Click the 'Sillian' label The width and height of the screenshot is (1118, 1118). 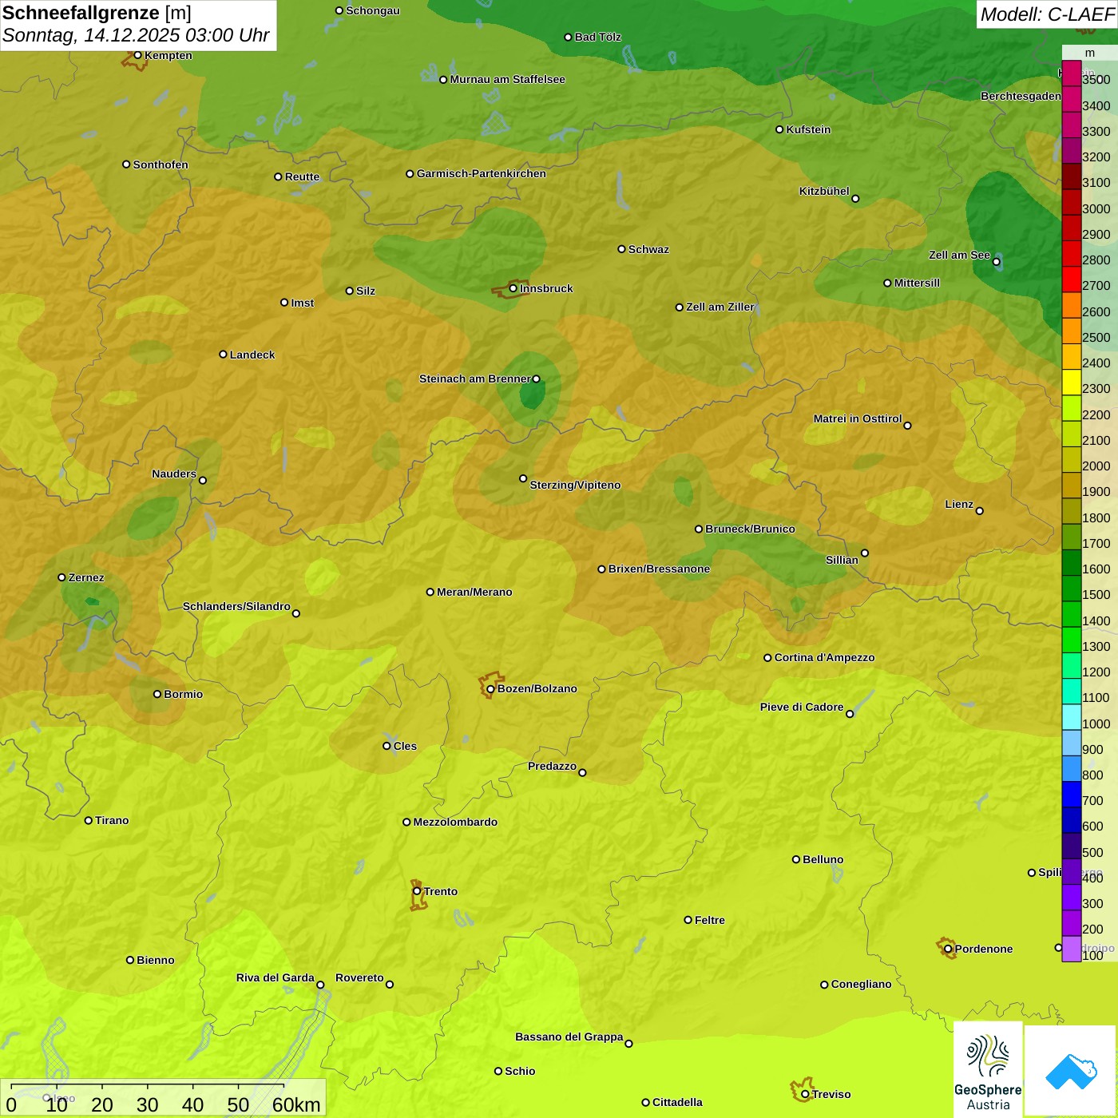842,560
